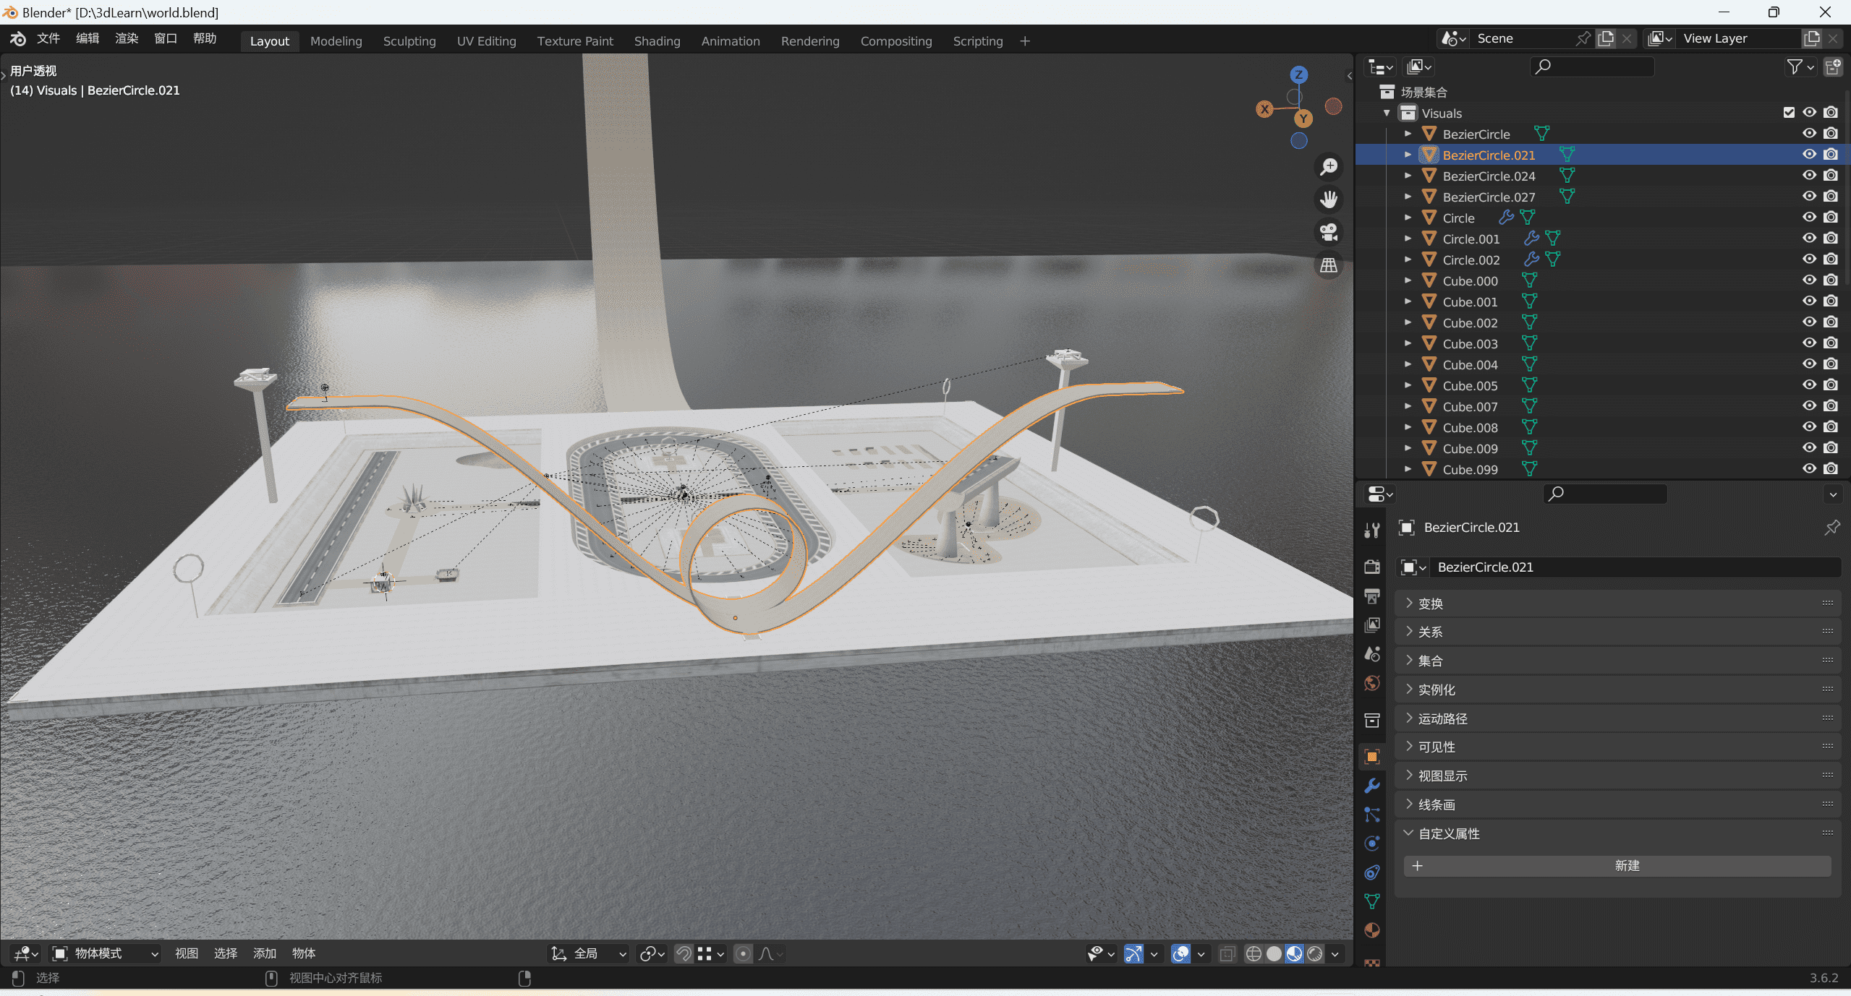Uncheck the Visuals collection exclude checkbox

1789,113
